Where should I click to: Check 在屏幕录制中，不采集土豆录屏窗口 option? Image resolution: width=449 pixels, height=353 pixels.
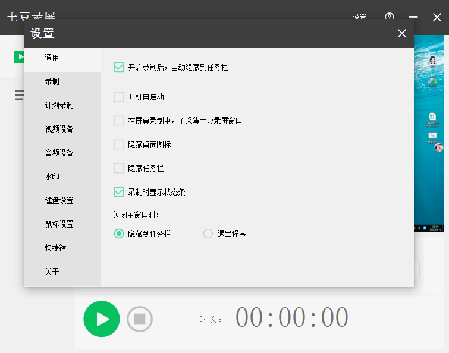click(119, 121)
